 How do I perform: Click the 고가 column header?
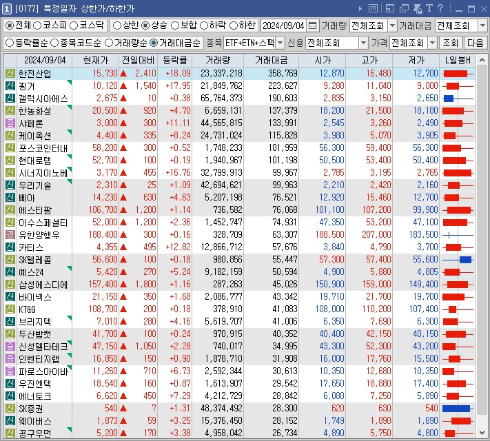pos(369,61)
